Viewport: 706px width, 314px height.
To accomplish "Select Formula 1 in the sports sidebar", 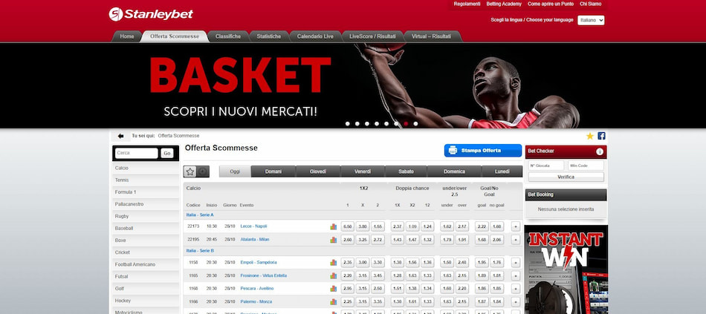I will 146,192.
